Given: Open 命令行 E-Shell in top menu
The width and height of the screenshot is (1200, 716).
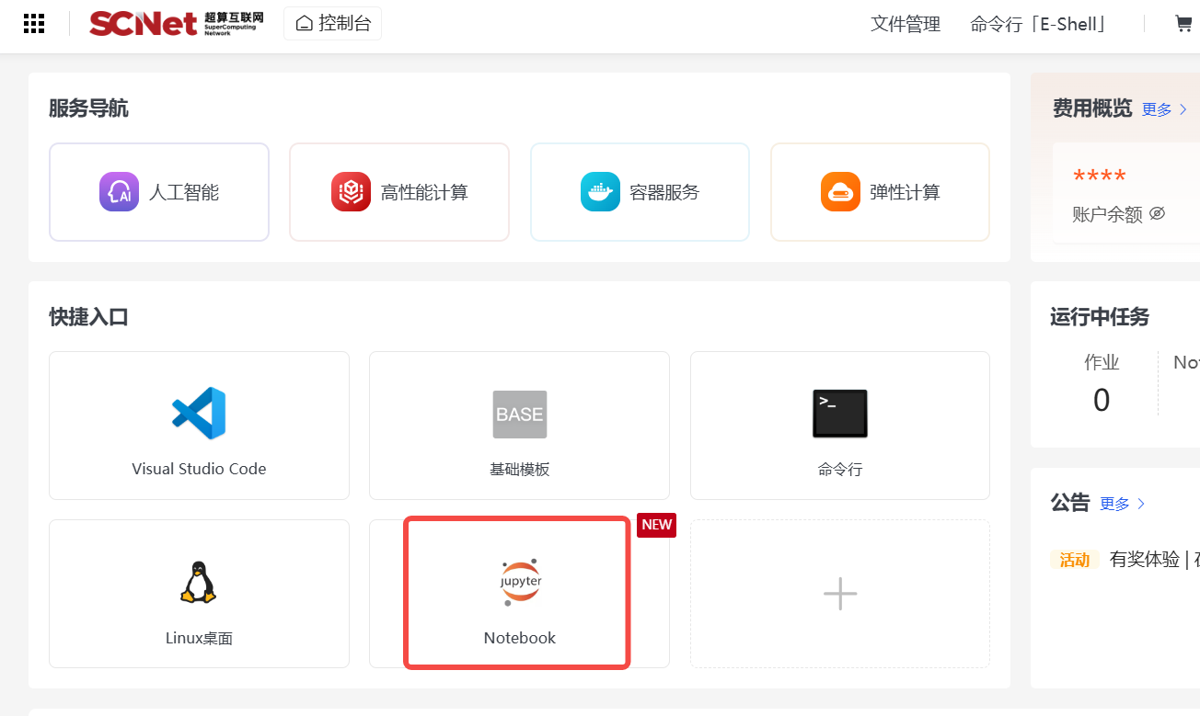Looking at the screenshot, I should (1039, 25).
